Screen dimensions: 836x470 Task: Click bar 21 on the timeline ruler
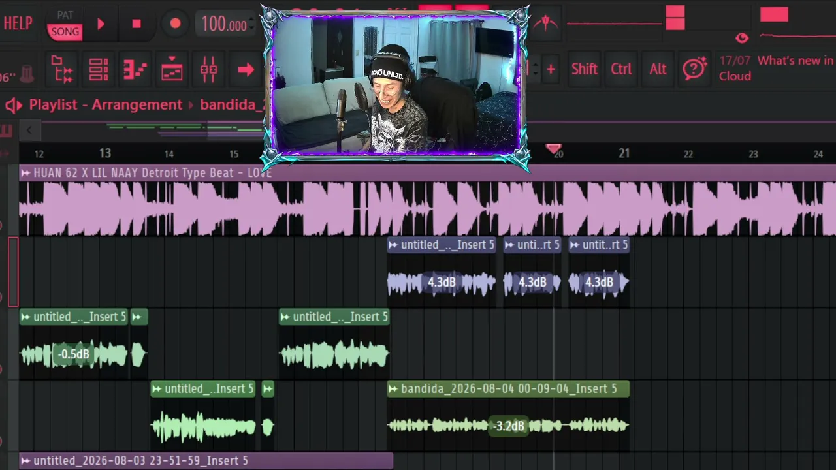(x=624, y=153)
